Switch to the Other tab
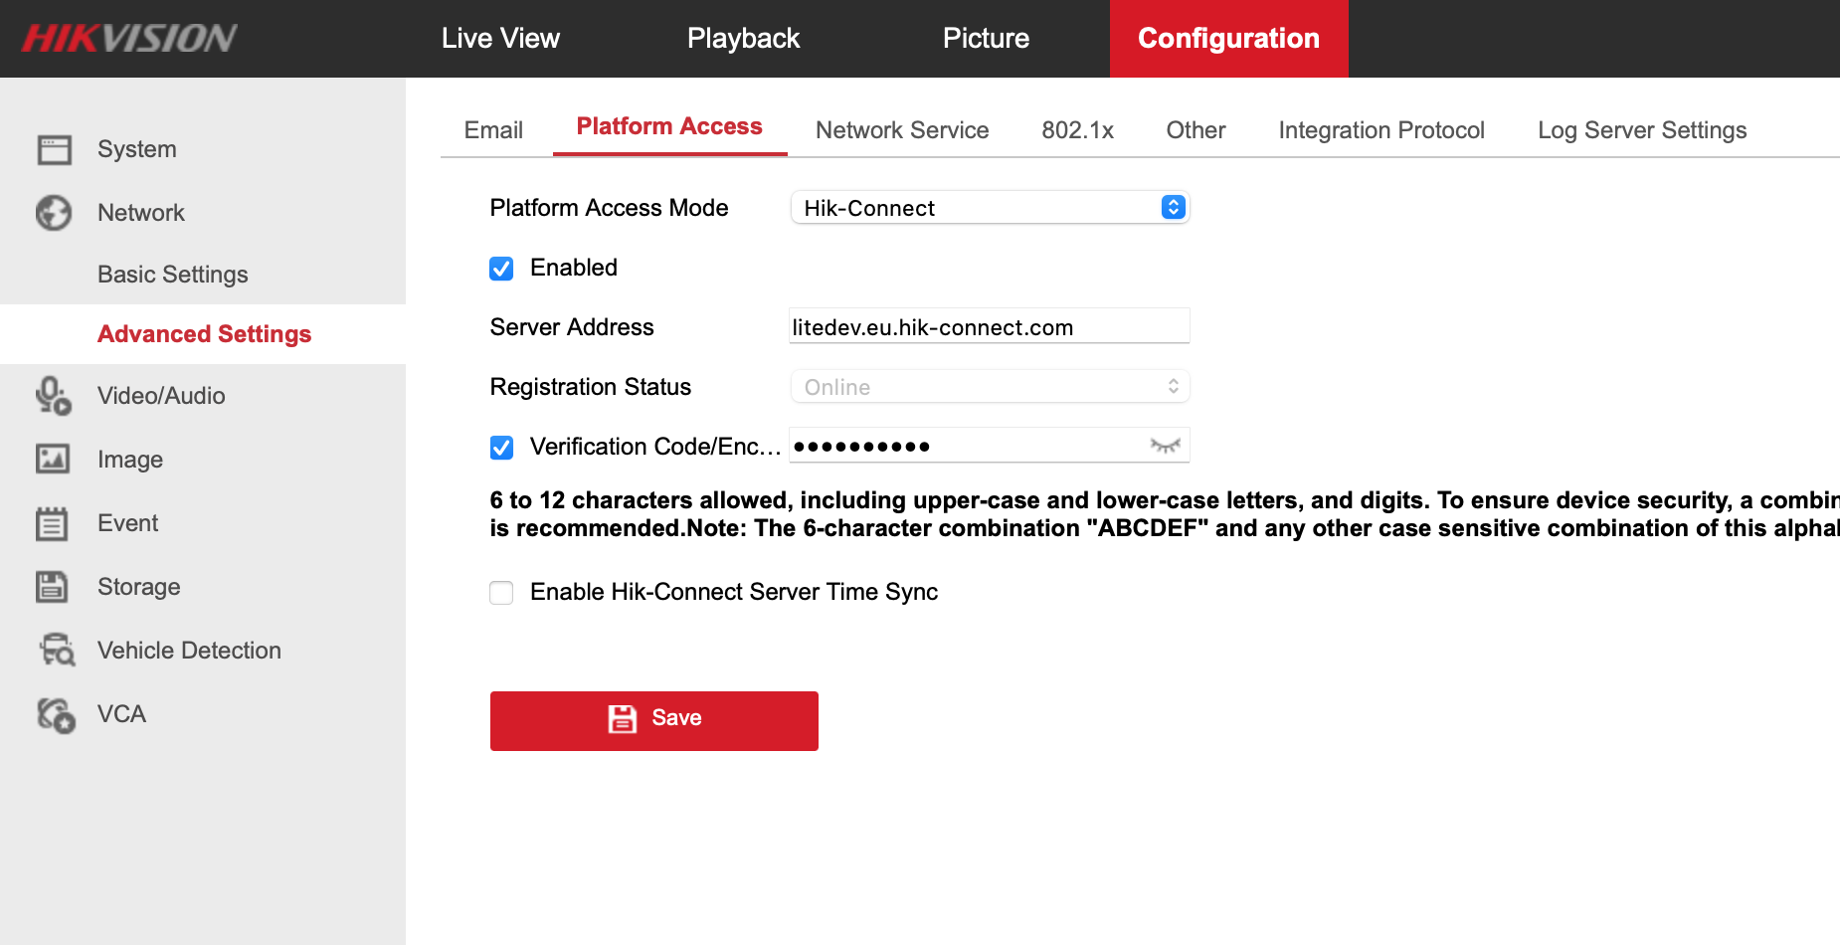Screen dimensions: 1840x945 (1196, 130)
